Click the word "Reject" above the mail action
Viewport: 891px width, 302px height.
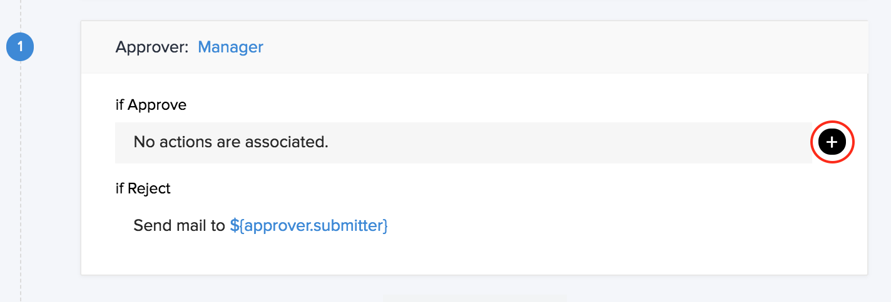(149, 188)
